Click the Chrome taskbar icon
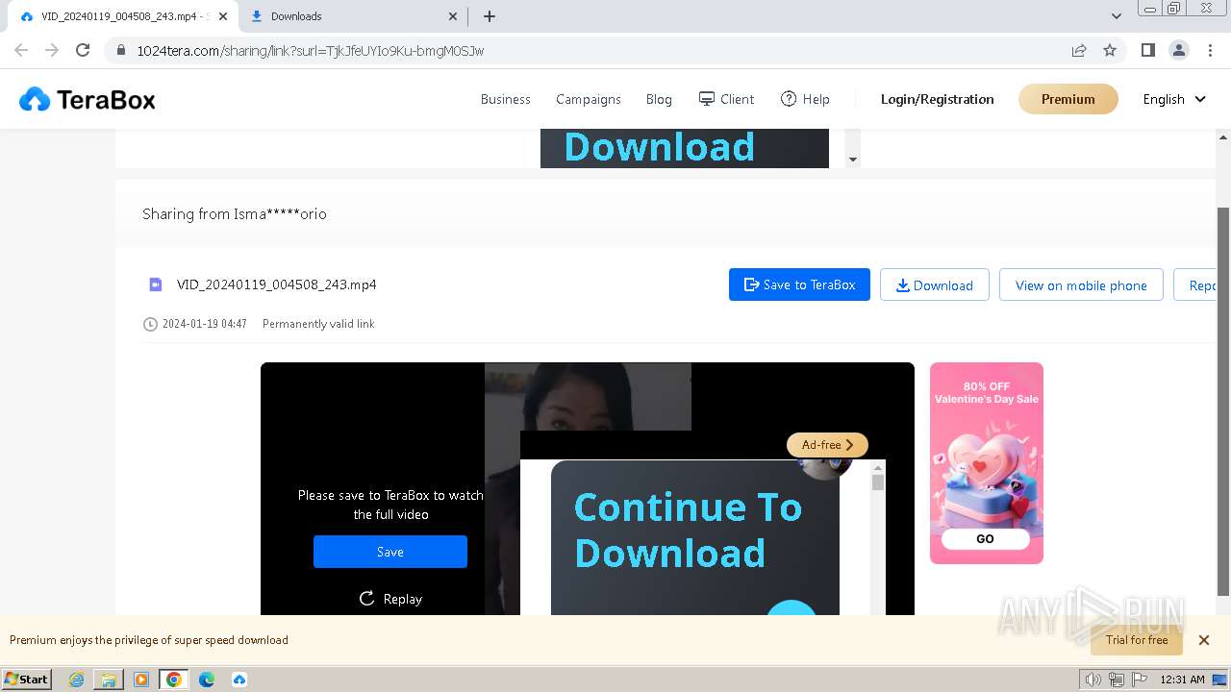The height and width of the screenshot is (692, 1231). tap(174, 680)
